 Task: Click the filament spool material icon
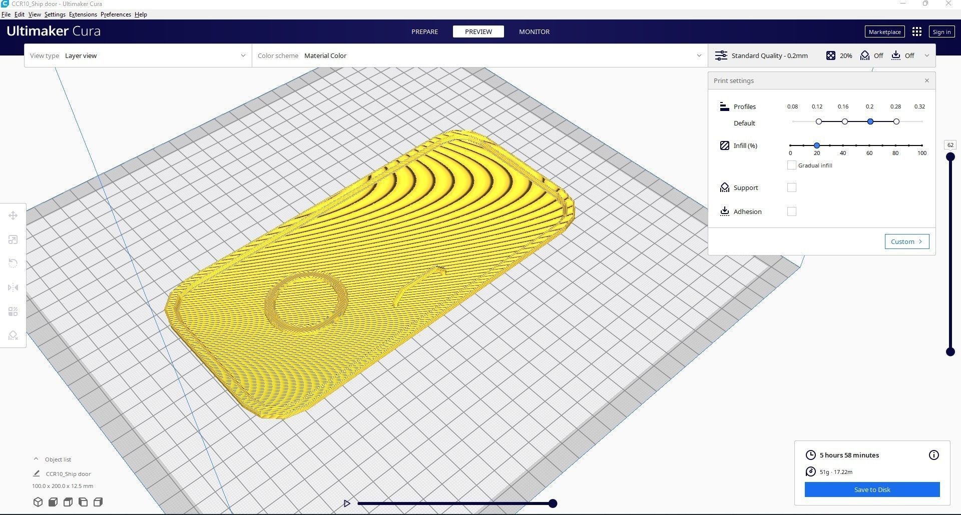coord(811,471)
